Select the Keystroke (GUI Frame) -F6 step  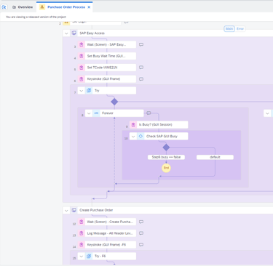click(107, 244)
